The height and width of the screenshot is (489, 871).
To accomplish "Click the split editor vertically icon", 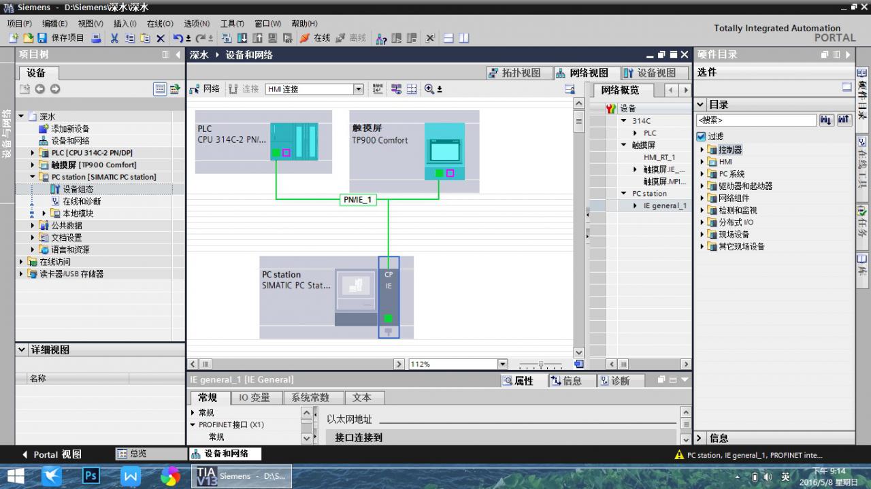I will click(x=463, y=38).
